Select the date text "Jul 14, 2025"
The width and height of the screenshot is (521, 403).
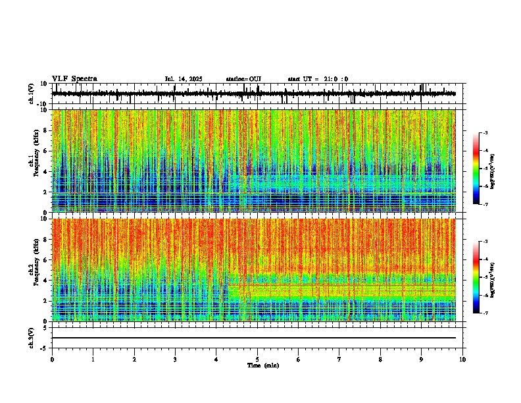(x=184, y=79)
